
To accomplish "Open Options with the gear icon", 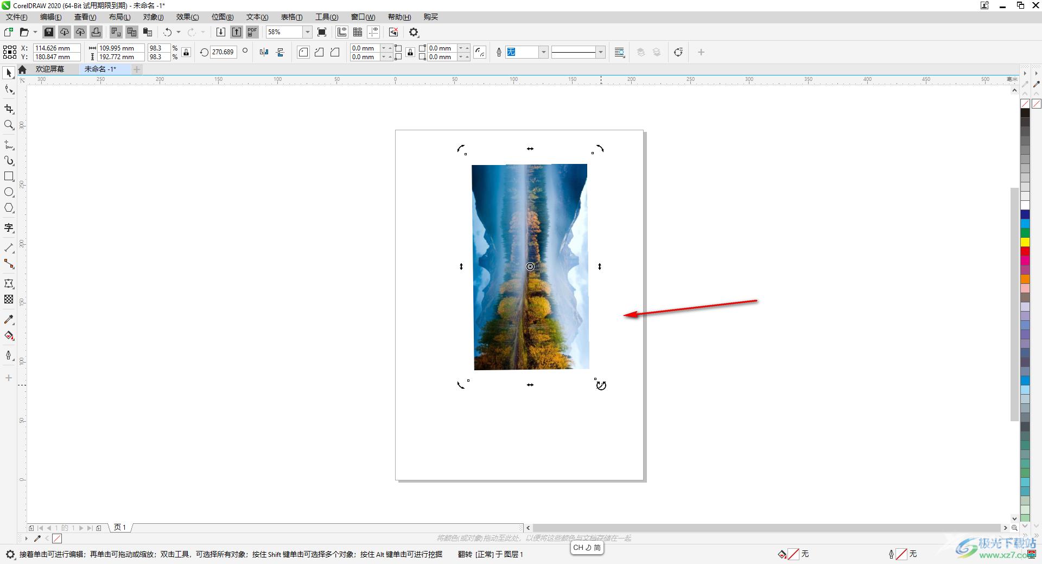I will [414, 32].
